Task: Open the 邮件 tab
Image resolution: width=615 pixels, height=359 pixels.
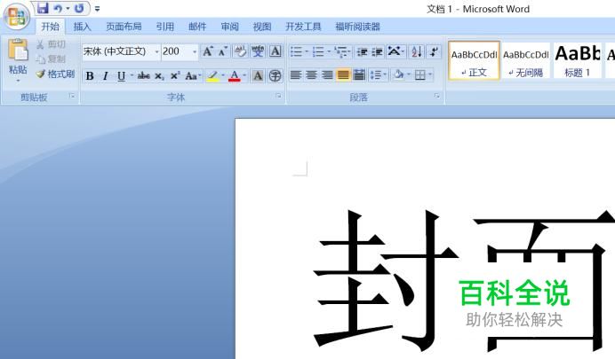Action: click(197, 27)
